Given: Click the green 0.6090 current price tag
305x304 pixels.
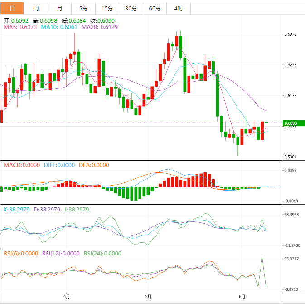Looking at the screenshot, I should pos(290,123).
